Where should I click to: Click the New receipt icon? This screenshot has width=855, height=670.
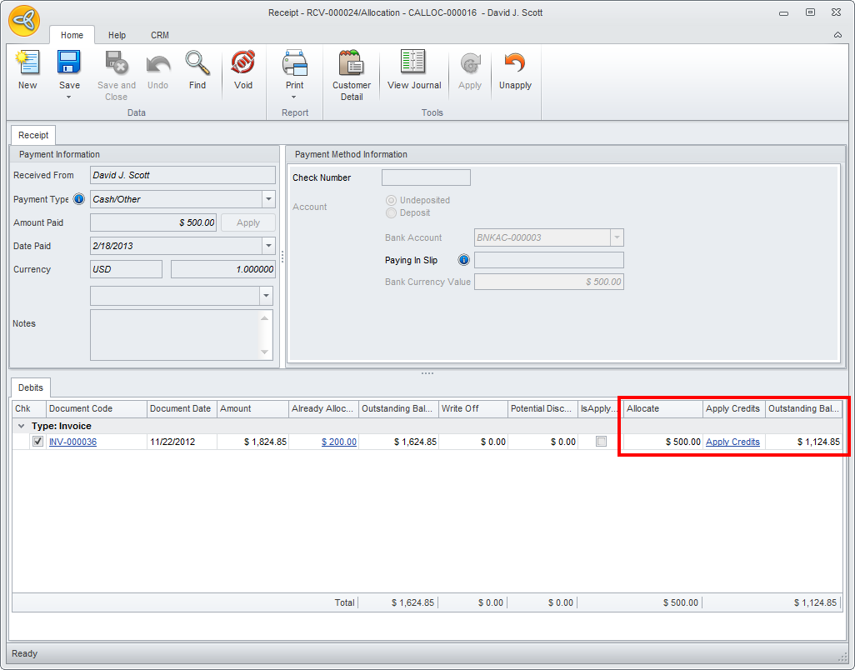tap(27, 65)
